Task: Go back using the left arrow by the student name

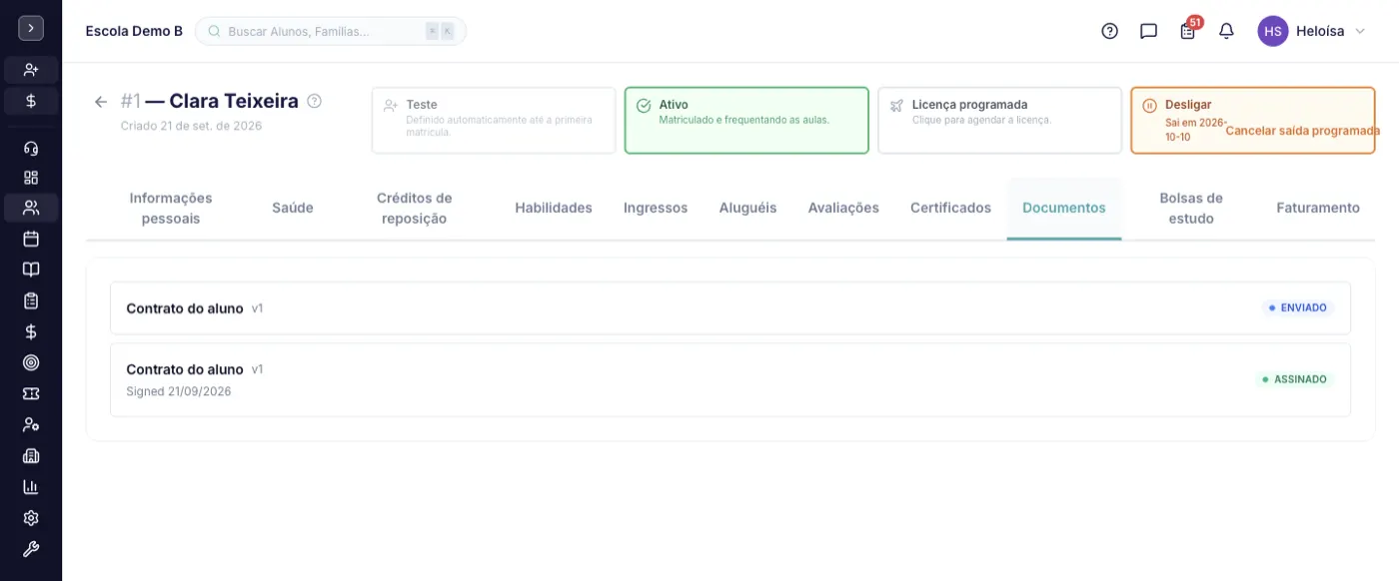Action: [101, 102]
